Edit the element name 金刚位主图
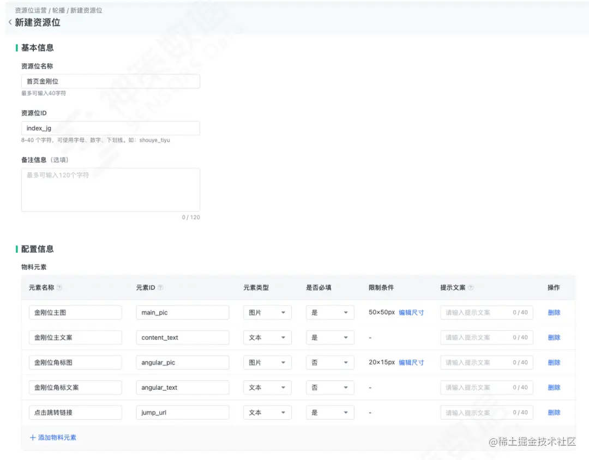This screenshot has height=460, width=589. tap(75, 312)
